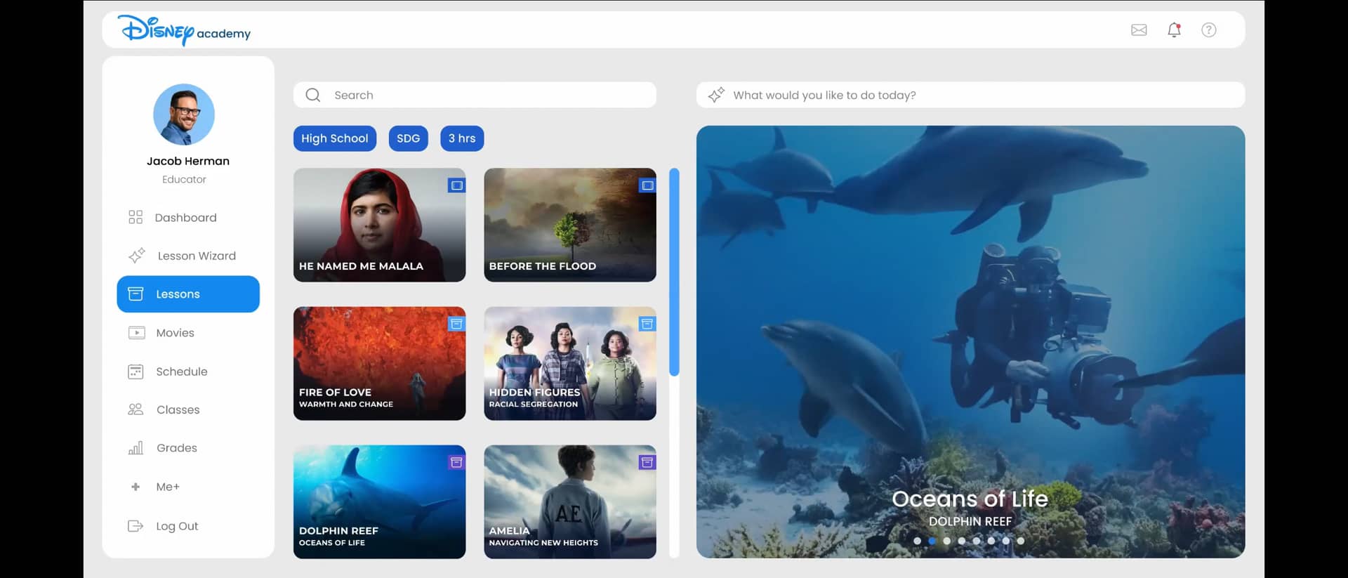Open the Schedule sidebar item
The height and width of the screenshot is (578, 1348).
[x=181, y=372]
